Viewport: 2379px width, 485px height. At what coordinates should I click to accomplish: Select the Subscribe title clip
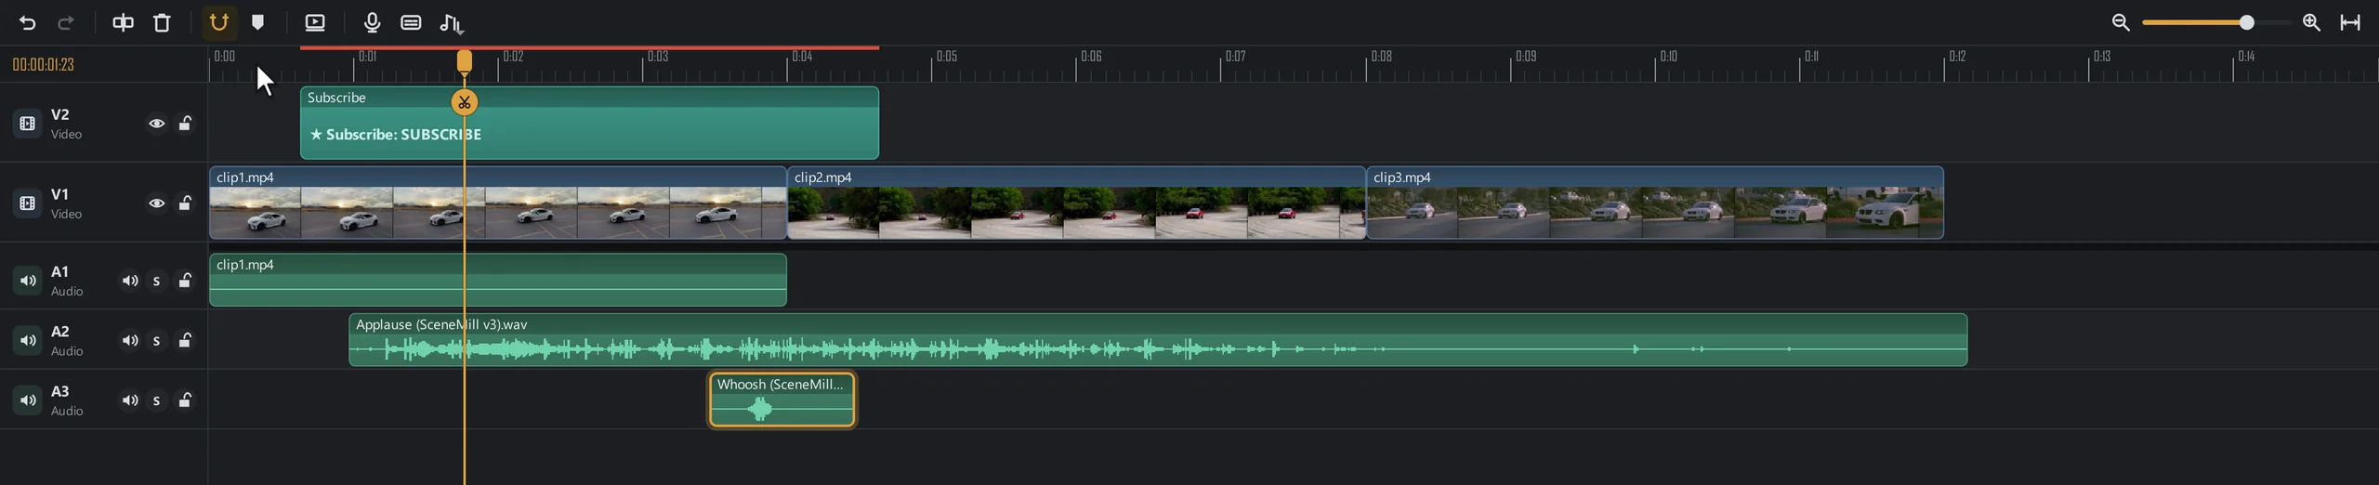pyautogui.click(x=589, y=123)
